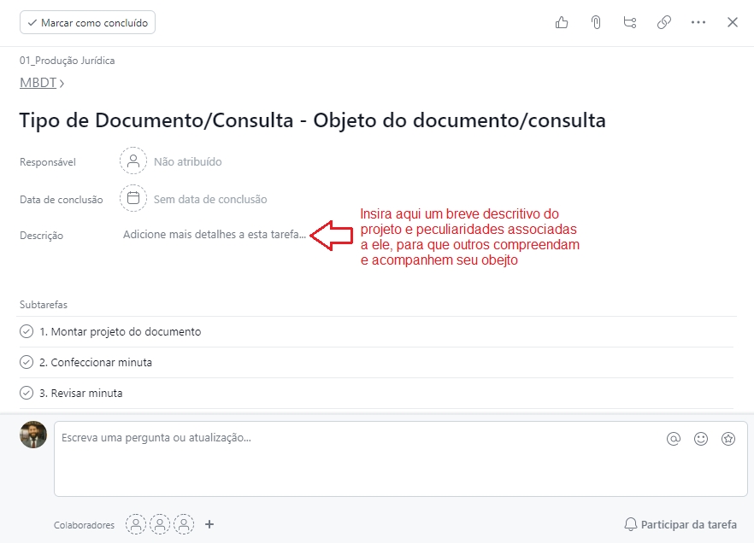
Task: Click the comment box to write update
Action: (359, 458)
